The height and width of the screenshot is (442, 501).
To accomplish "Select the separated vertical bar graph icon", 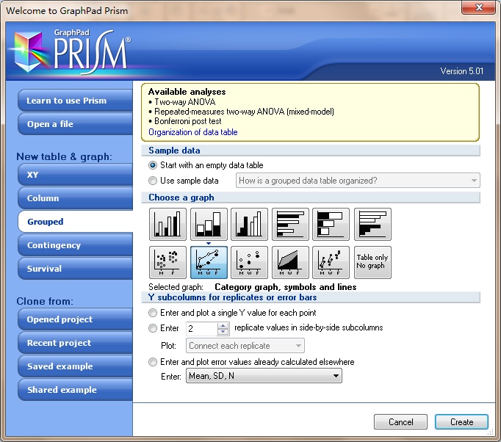I will (249, 224).
